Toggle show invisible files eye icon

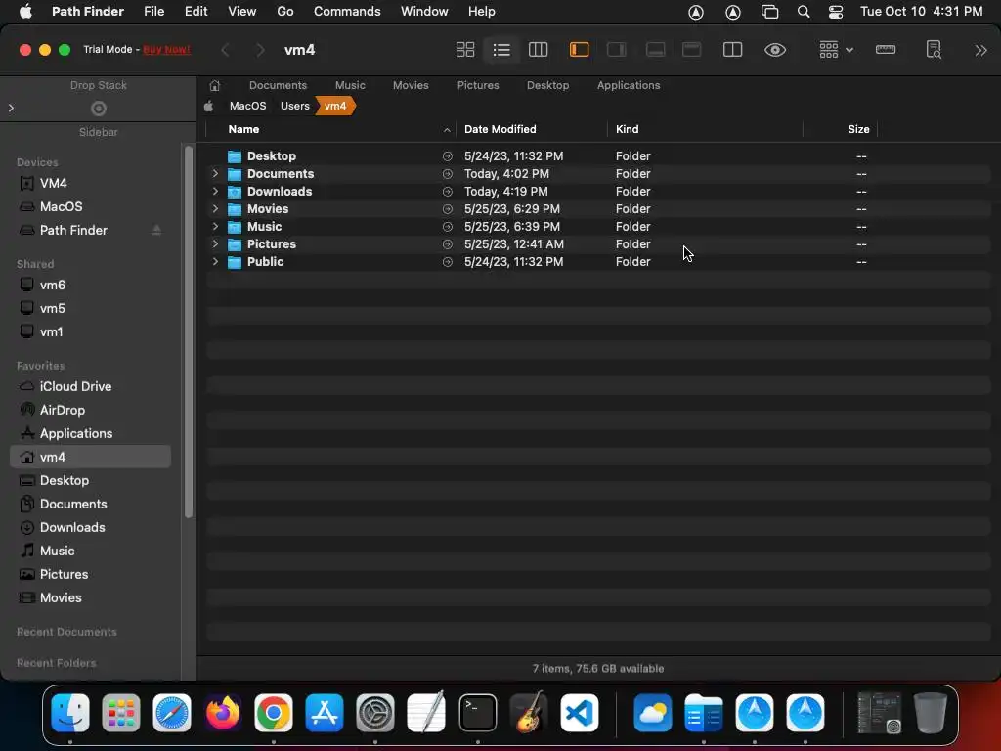tap(775, 50)
